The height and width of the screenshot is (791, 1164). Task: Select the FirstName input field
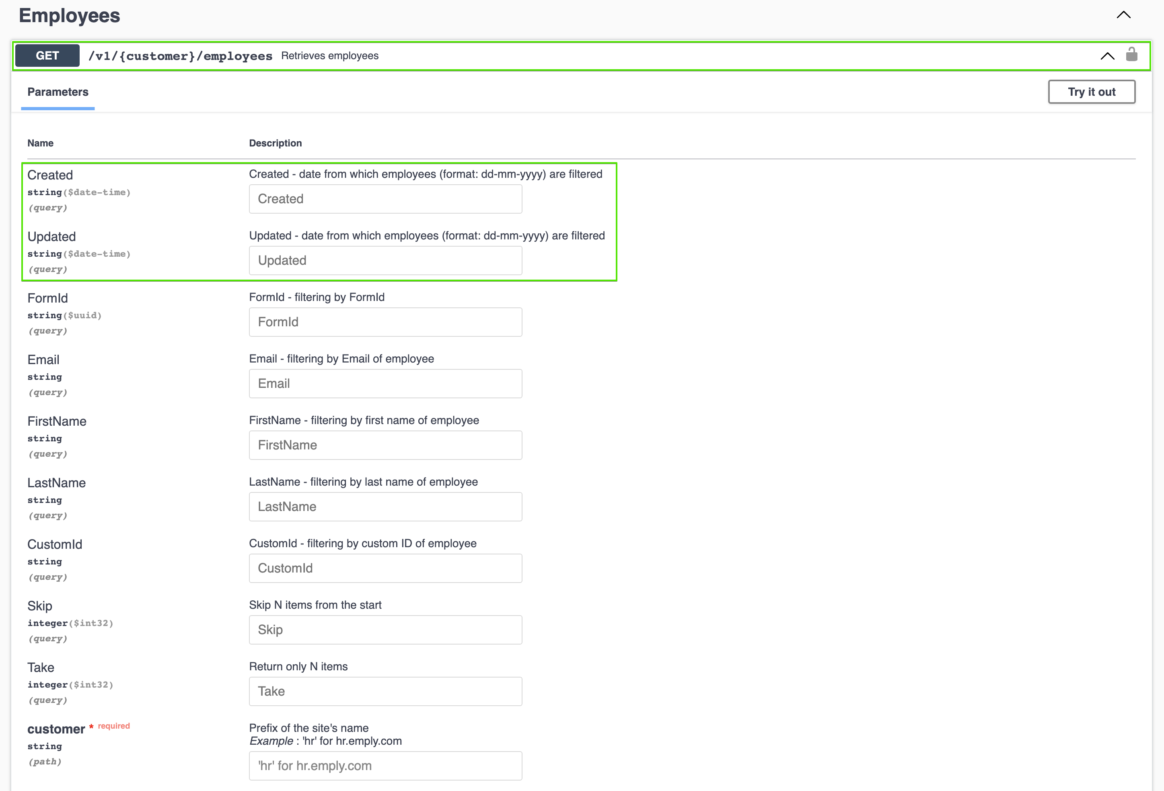(x=385, y=445)
